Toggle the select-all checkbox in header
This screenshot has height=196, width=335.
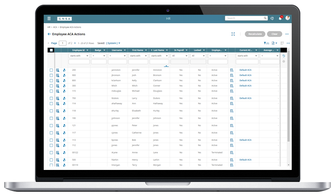[x=51, y=50]
